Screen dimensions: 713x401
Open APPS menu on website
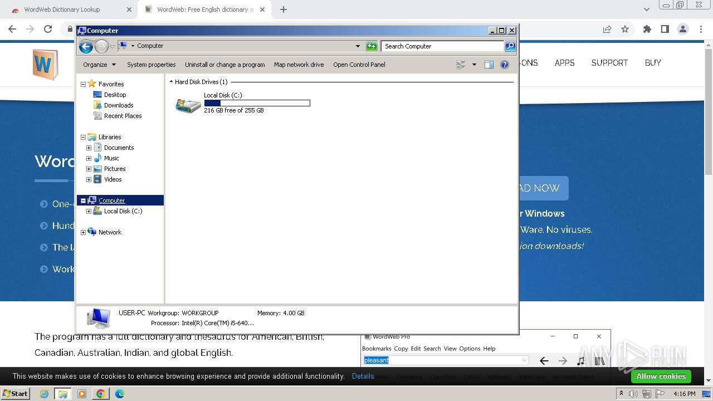click(564, 63)
